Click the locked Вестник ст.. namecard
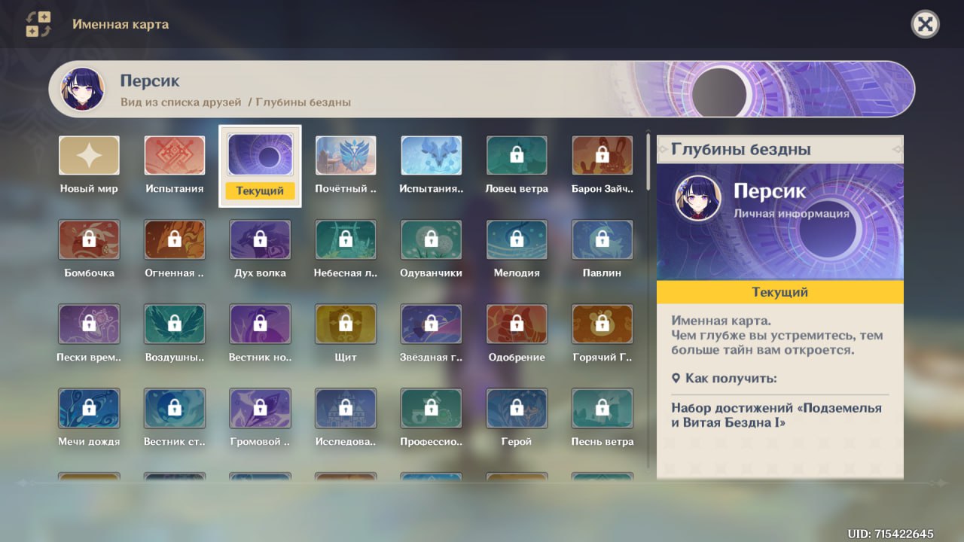The height and width of the screenshot is (542, 964). [175, 419]
